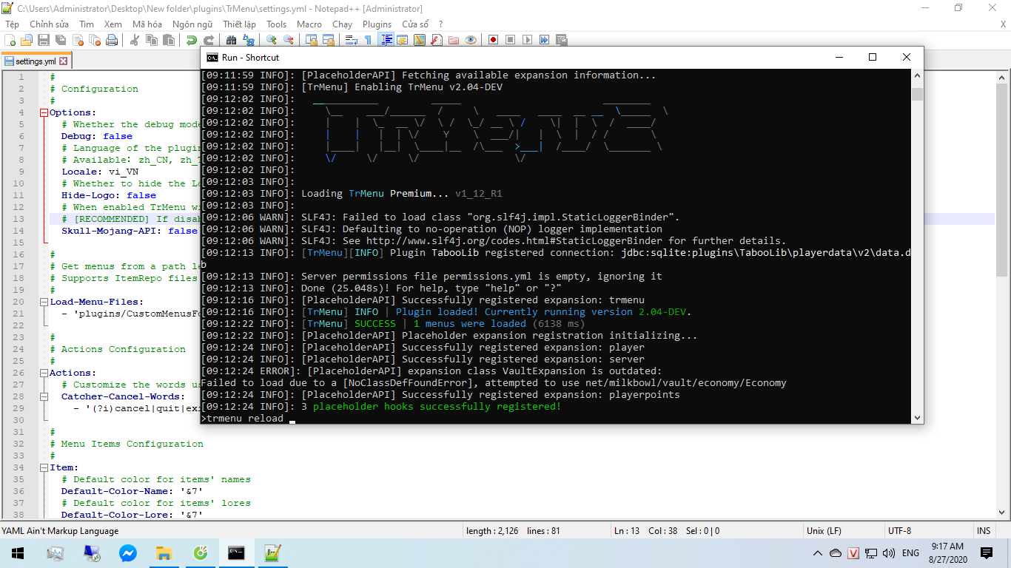The width and height of the screenshot is (1011, 568).
Task: Collapse the Load-Menu-Files fold marker
Action: (x=44, y=302)
